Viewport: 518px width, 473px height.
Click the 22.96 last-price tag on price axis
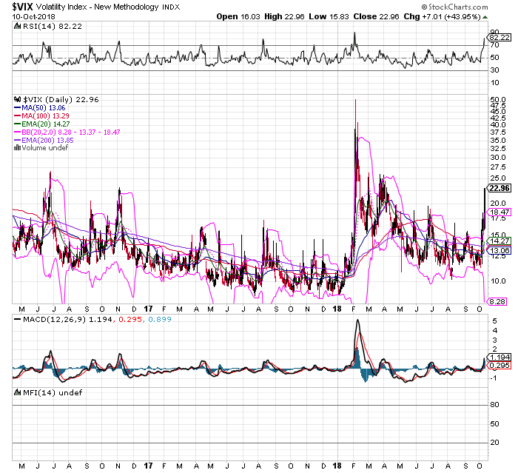tap(499, 188)
